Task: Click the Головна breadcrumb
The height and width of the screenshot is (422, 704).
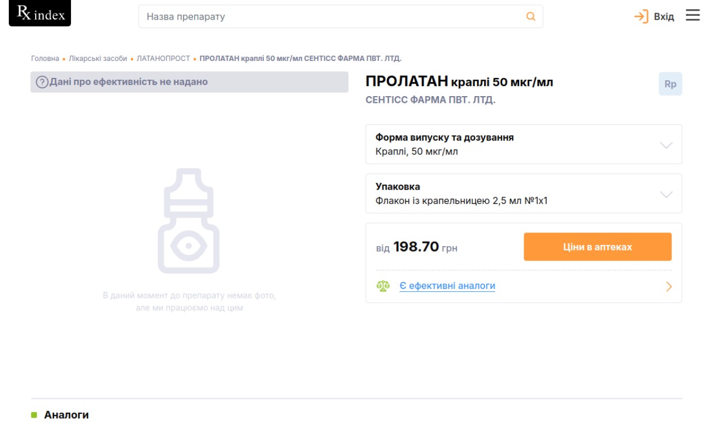Action: pos(45,59)
